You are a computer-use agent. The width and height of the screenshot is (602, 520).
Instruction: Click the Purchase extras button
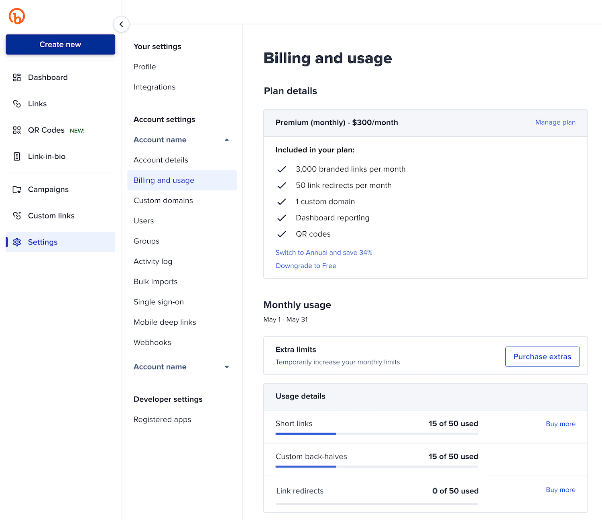(543, 357)
